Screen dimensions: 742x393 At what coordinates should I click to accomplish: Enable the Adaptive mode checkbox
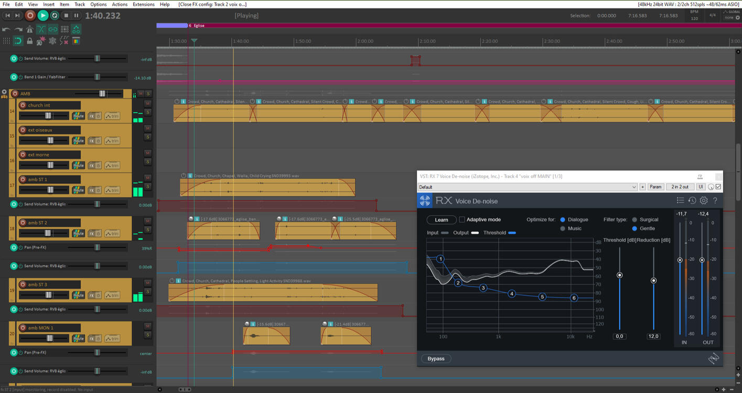point(462,220)
